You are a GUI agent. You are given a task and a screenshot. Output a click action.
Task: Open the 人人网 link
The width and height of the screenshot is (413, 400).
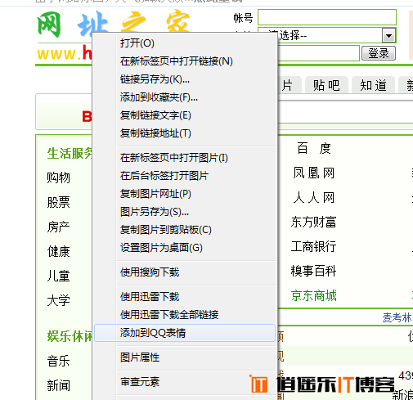(314, 198)
